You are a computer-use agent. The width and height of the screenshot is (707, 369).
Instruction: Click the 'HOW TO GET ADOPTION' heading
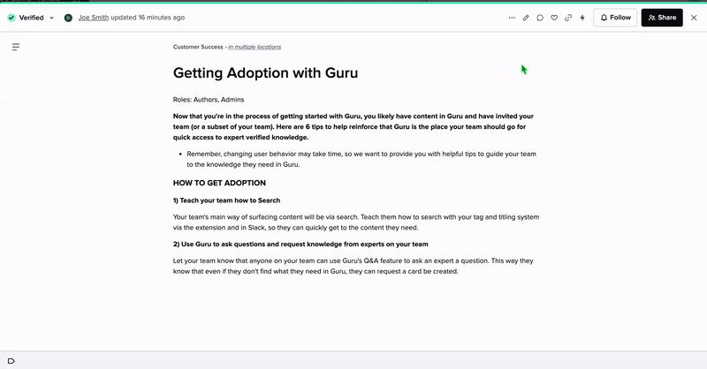coord(219,183)
